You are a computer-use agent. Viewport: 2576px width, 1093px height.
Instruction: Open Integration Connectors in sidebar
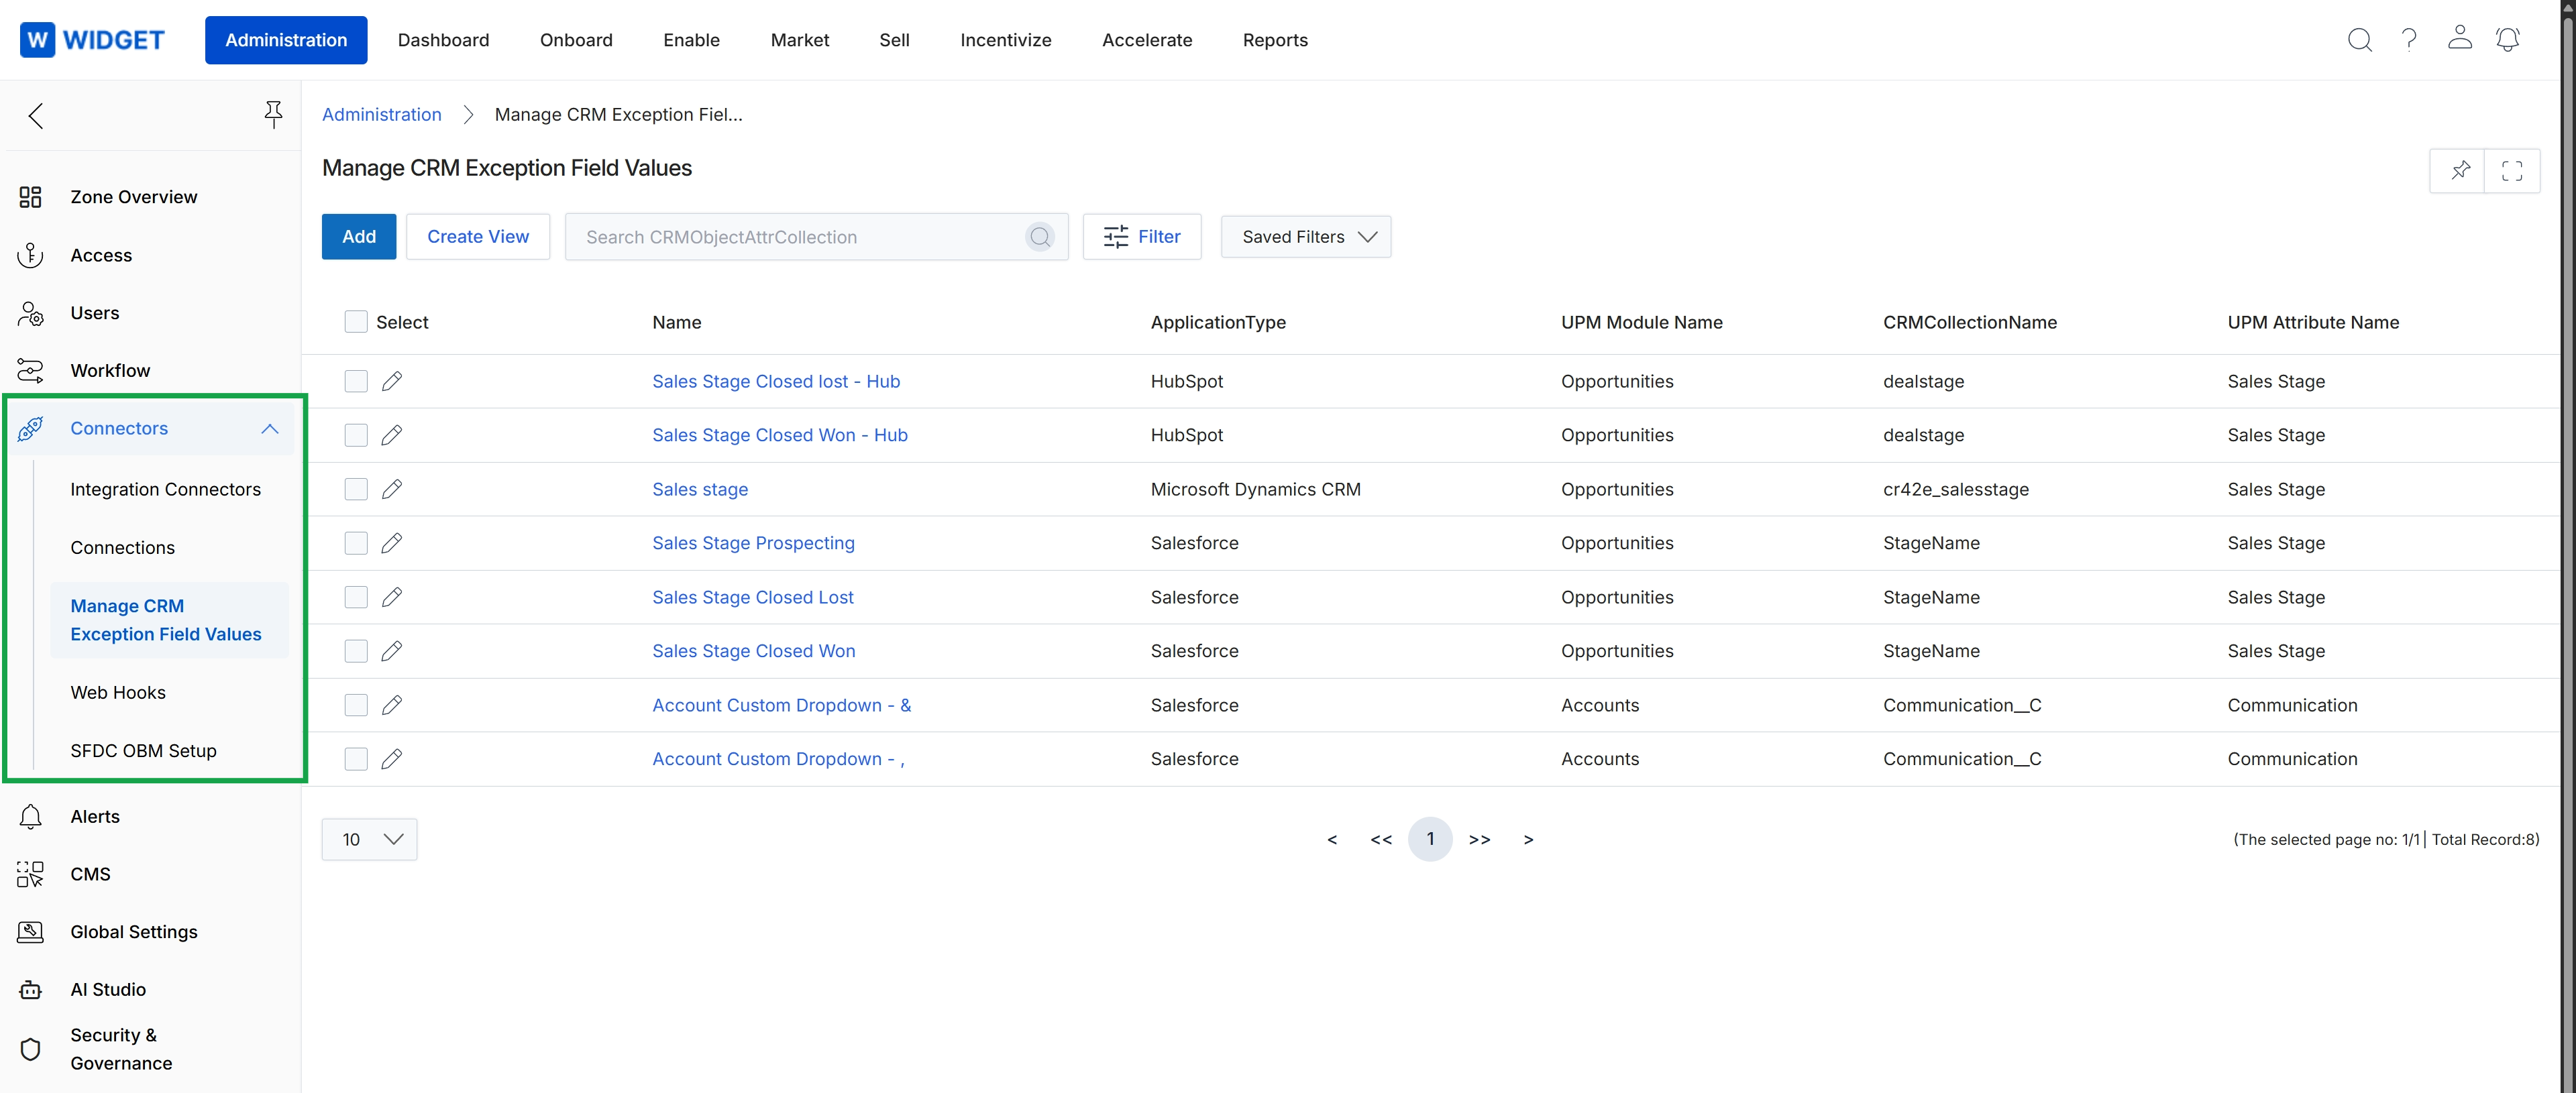point(165,489)
